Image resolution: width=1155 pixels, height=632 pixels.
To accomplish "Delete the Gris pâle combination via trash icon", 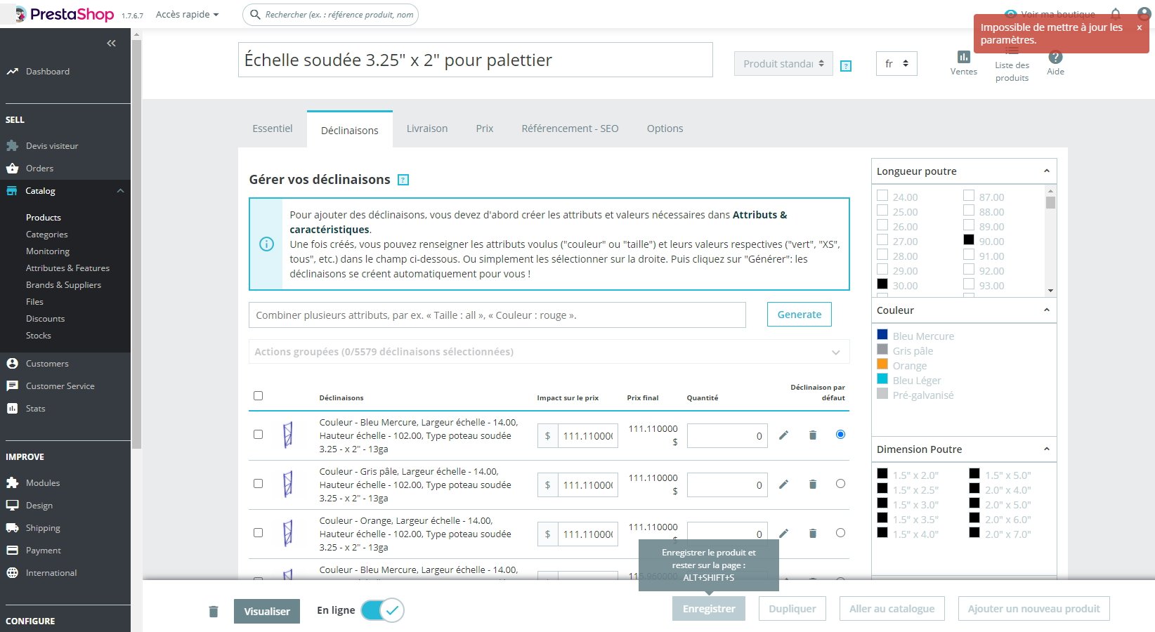I will (813, 485).
